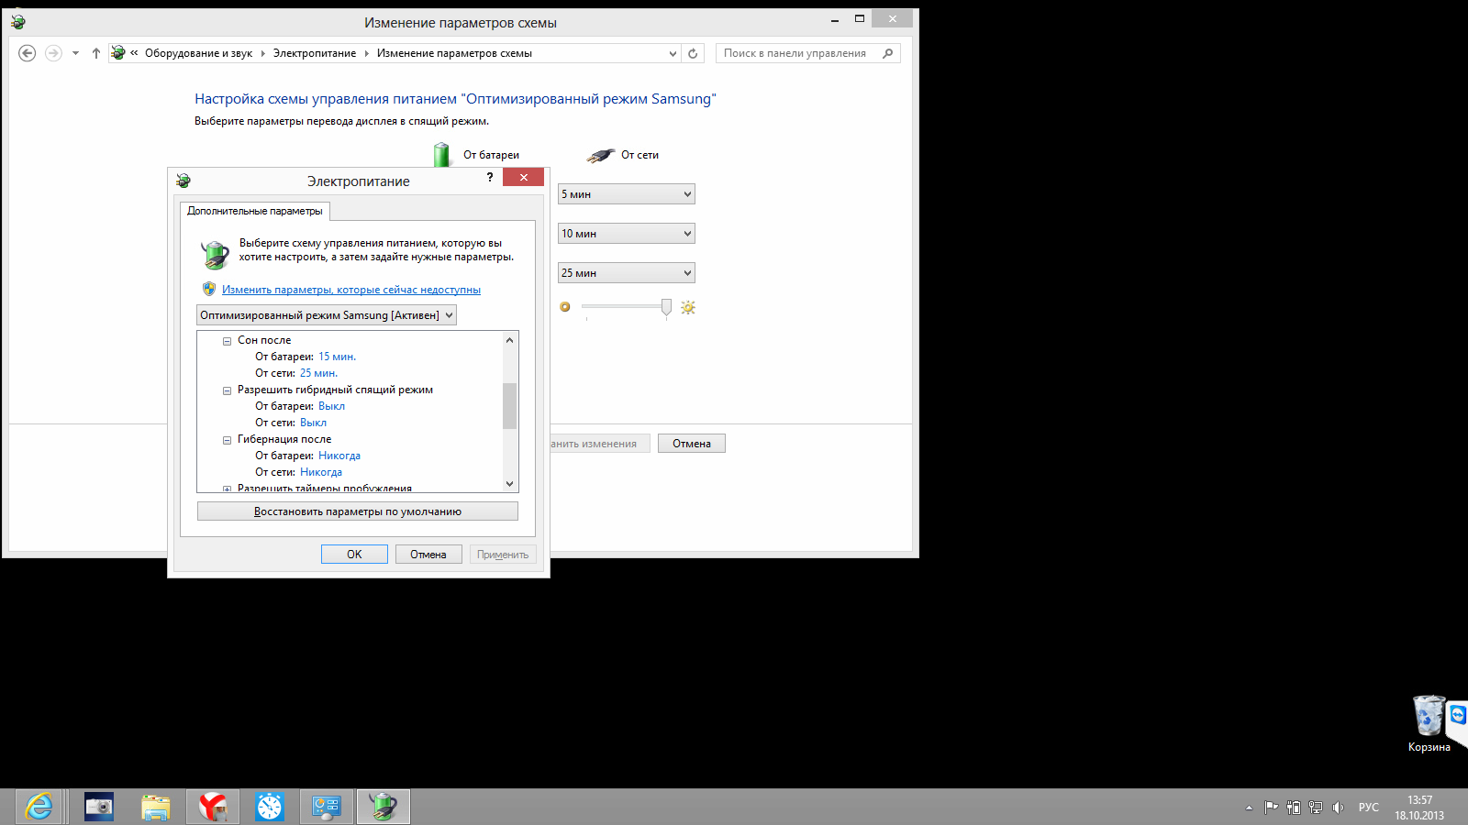Switch input language via РУС indicator
1468x825 pixels.
coord(1369,808)
